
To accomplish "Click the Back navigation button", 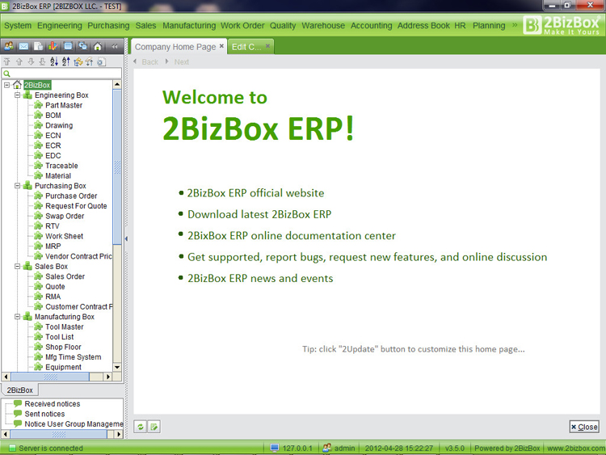I will [x=145, y=62].
